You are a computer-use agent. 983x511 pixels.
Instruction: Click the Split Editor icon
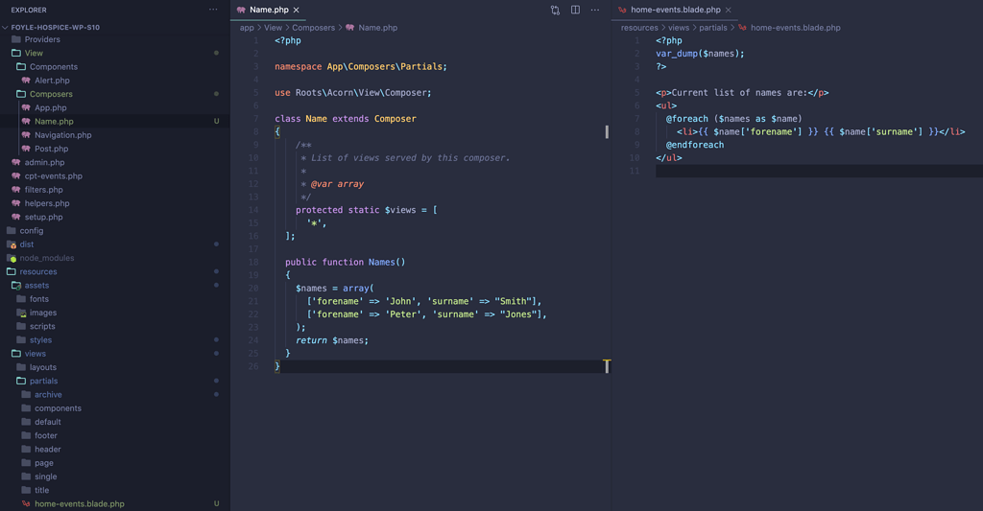(x=575, y=10)
